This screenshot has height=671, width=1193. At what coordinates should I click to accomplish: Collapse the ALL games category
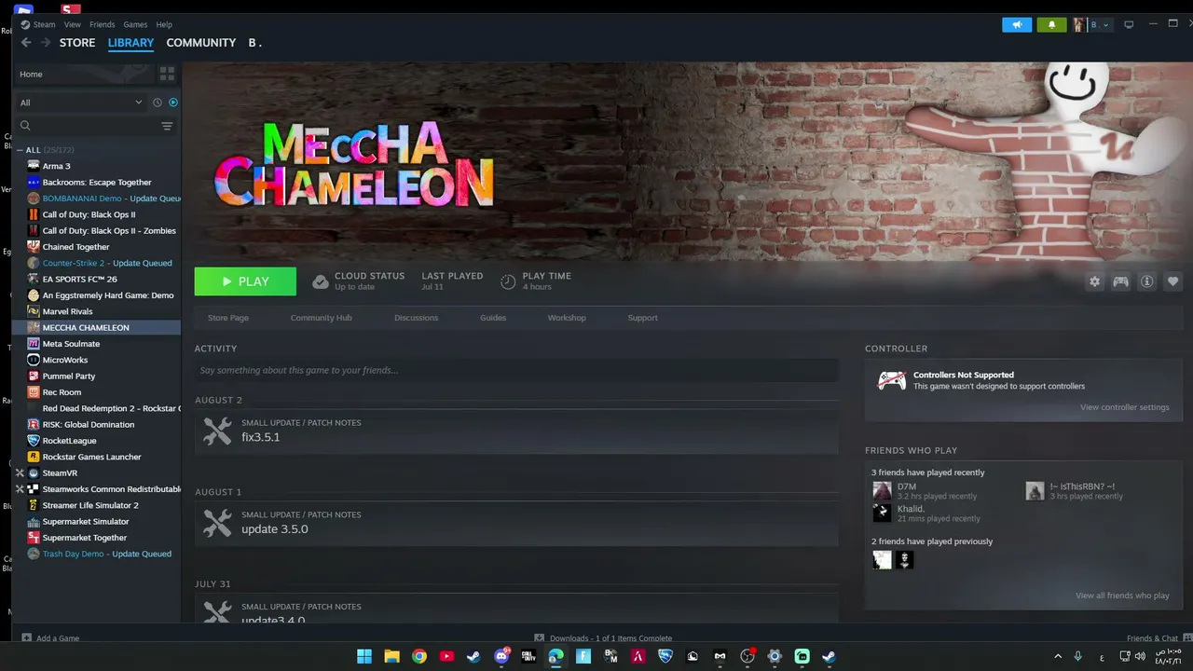(x=20, y=150)
